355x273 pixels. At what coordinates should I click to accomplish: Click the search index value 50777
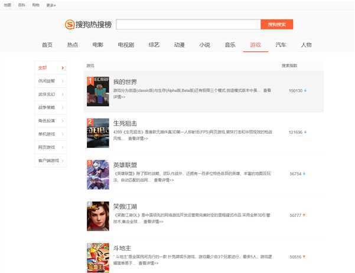coord(295,215)
